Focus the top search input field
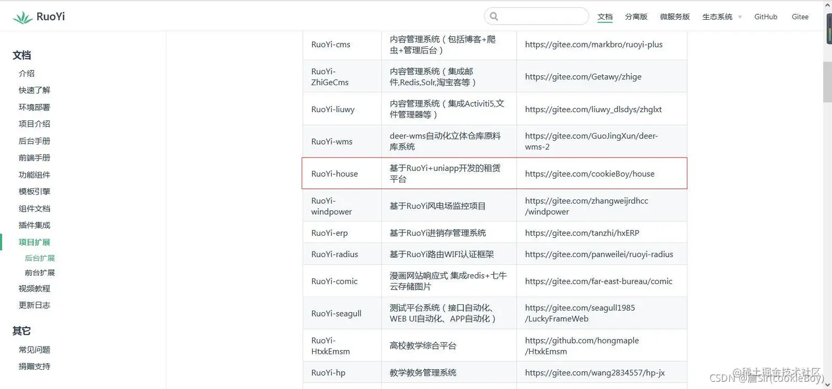The width and height of the screenshot is (832, 389). pyautogui.click(x=537, y=16)
